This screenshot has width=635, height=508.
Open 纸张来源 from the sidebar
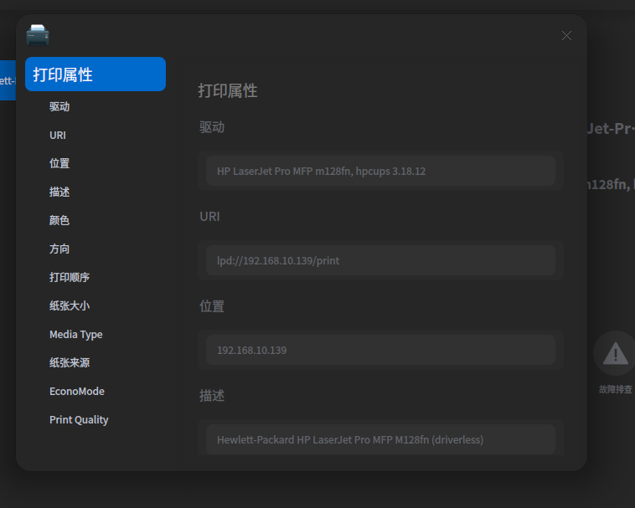pos(70,363)
